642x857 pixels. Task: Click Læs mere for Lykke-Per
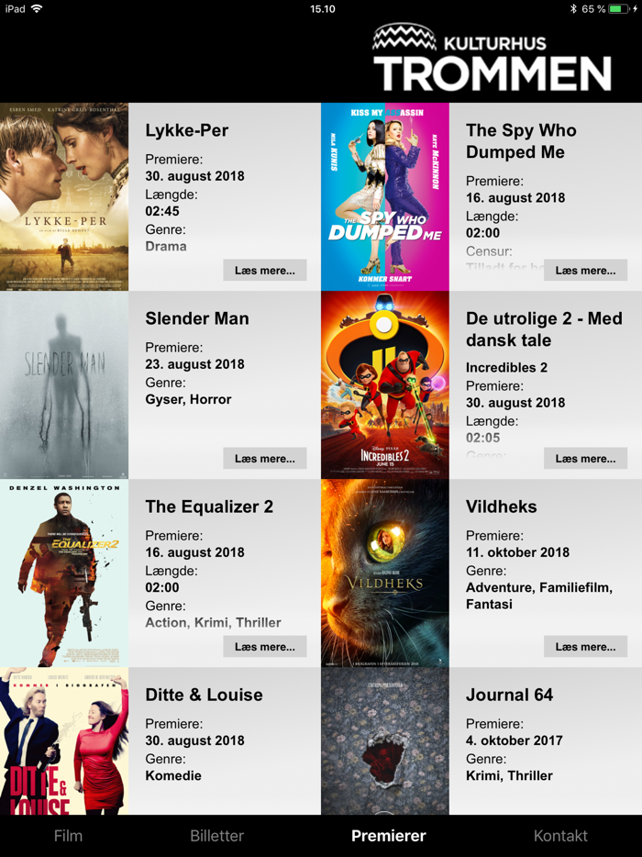click(265, 271)
